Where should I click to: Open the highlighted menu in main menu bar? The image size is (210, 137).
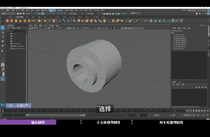point(52,10)
